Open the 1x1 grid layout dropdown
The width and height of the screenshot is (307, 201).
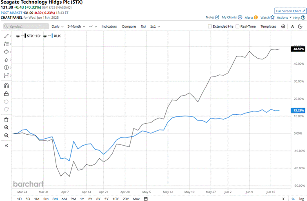155,26
